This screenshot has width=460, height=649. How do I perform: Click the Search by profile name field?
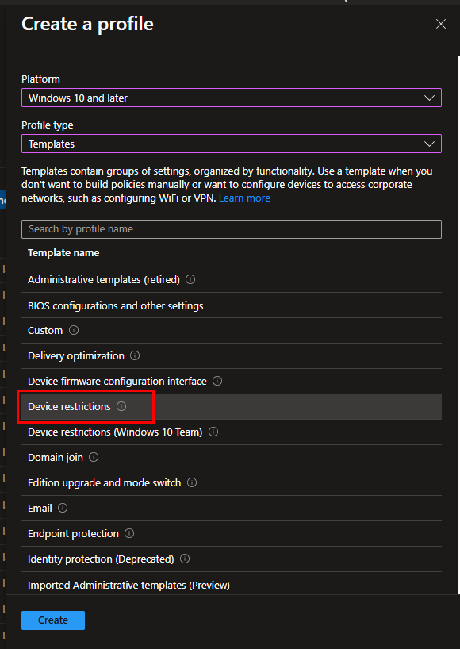pyautogui.click(x=232, y=228)
